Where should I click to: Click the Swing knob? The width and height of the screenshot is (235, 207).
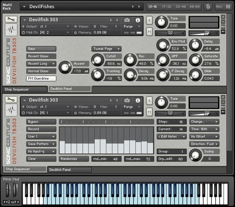tap(195, 155)
